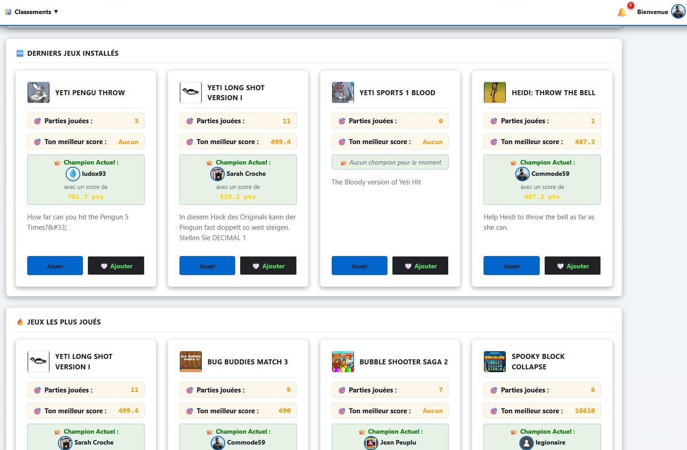Click the Spooky Block Collapse title
The width and height of the screenshot is (687, 450).
pos(538,362)
